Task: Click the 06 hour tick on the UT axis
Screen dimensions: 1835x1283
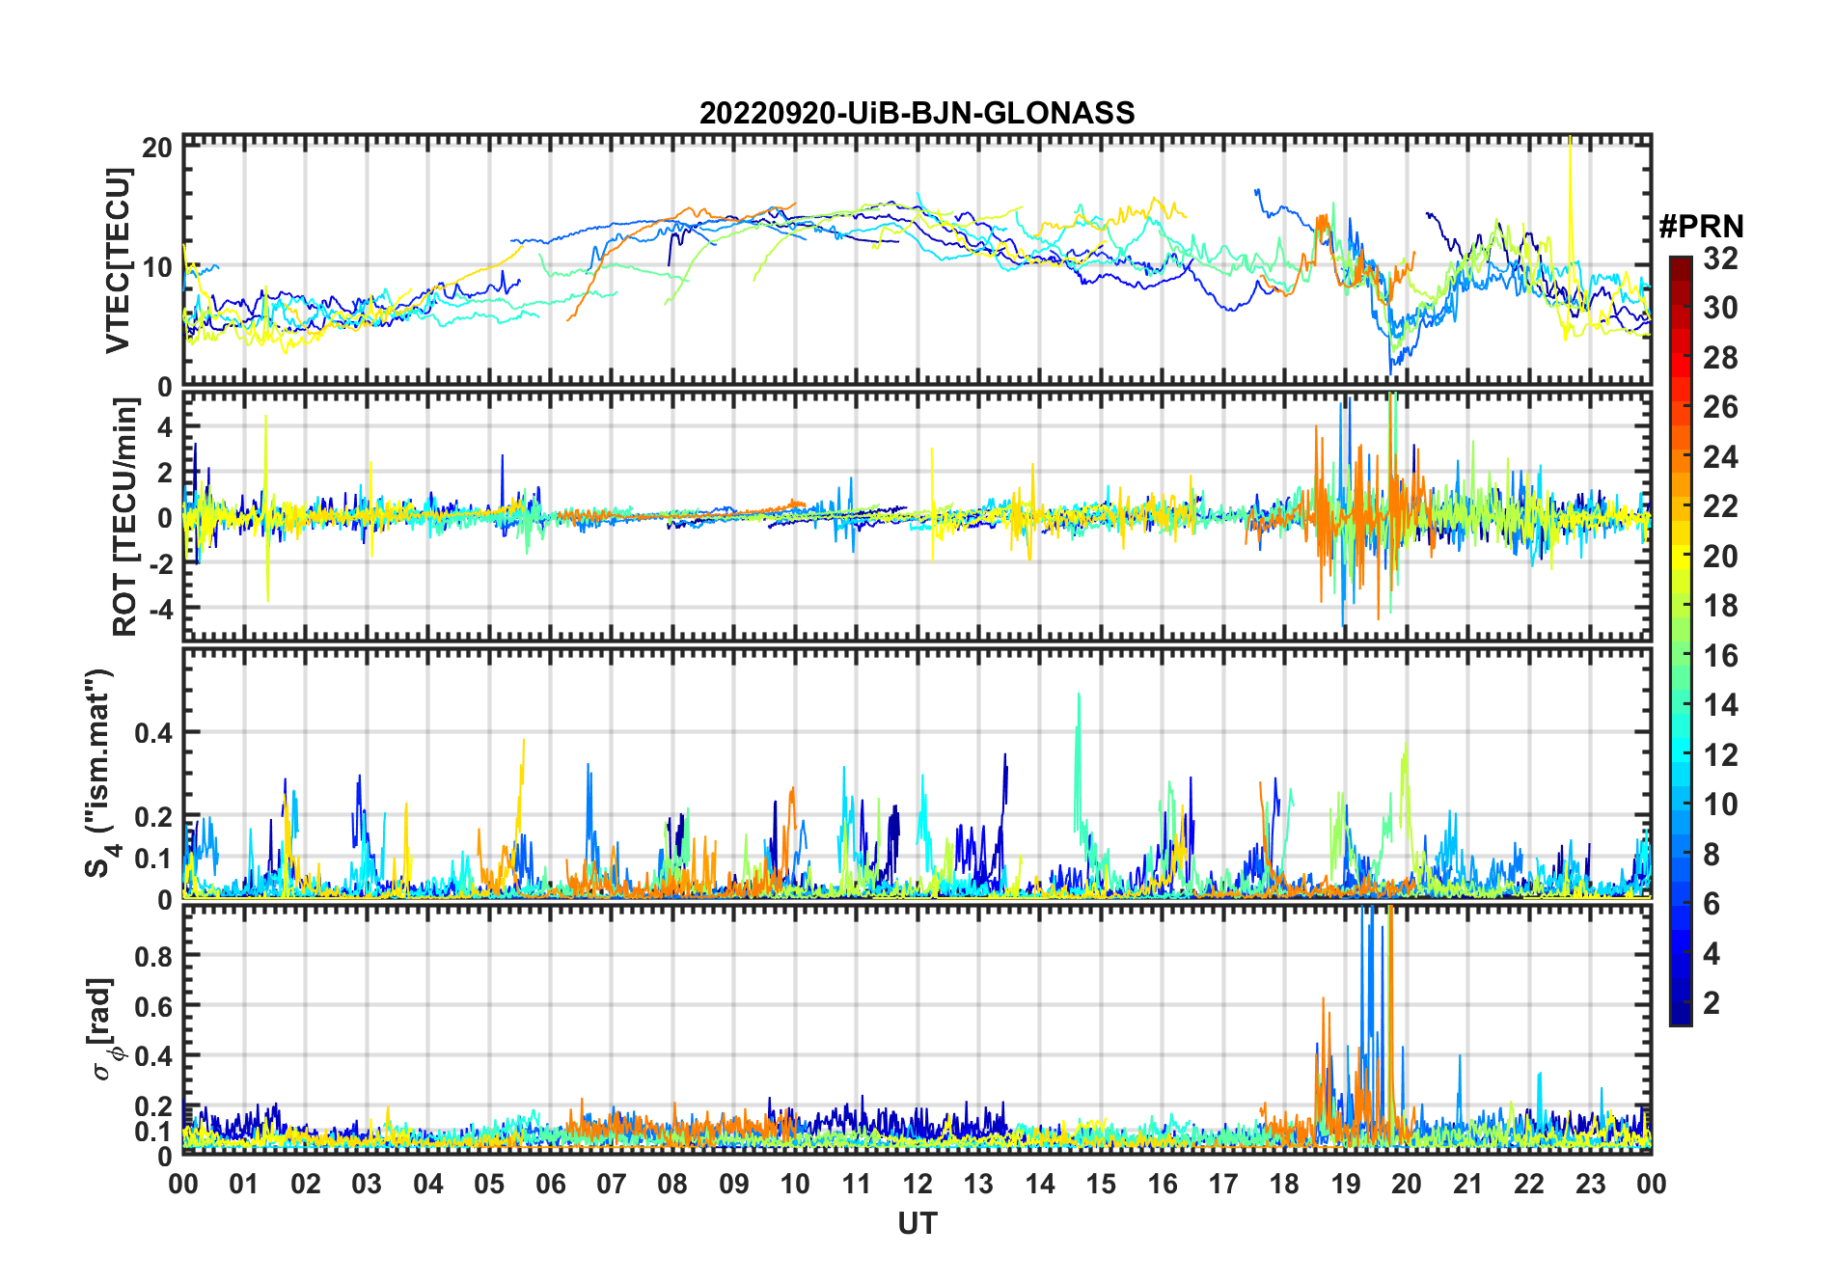Action: (x=550, y=1184)
